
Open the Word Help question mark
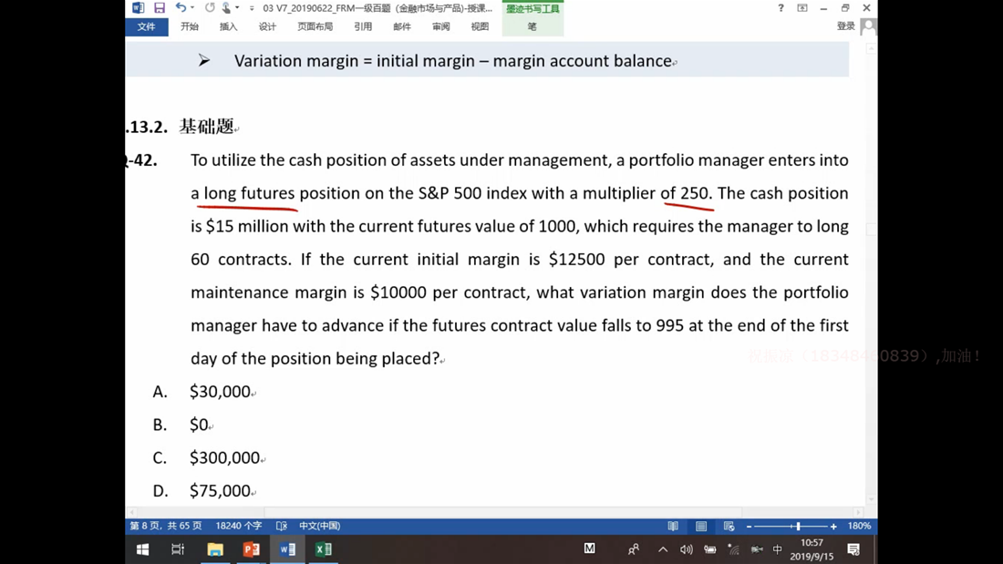pos(781,8)
